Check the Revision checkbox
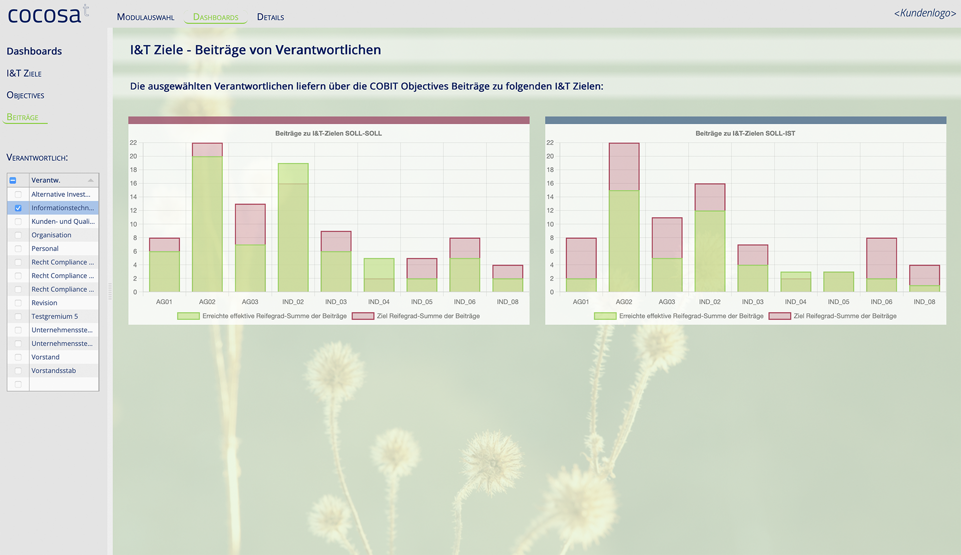This screenshot has height=555, width=961. click(x=18, y=303)
